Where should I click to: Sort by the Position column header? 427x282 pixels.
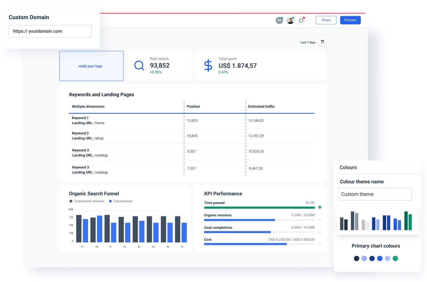[x=193, y=106]
